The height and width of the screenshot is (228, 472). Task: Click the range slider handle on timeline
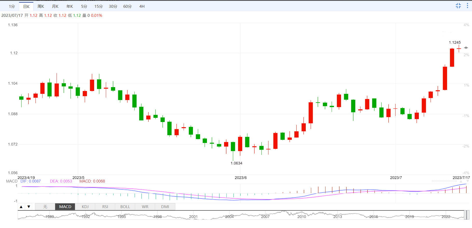467,215
